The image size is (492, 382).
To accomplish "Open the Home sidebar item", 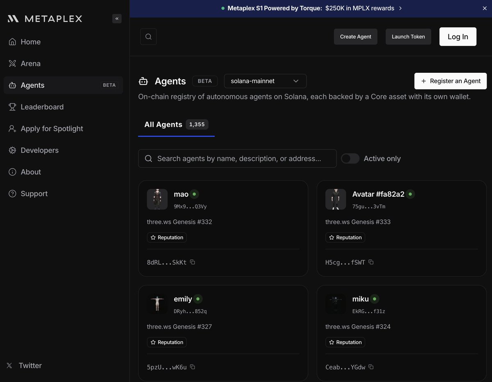I will (64, 42).
